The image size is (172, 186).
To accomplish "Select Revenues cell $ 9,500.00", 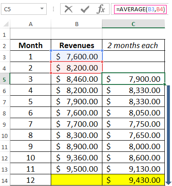I will [76, 168].
